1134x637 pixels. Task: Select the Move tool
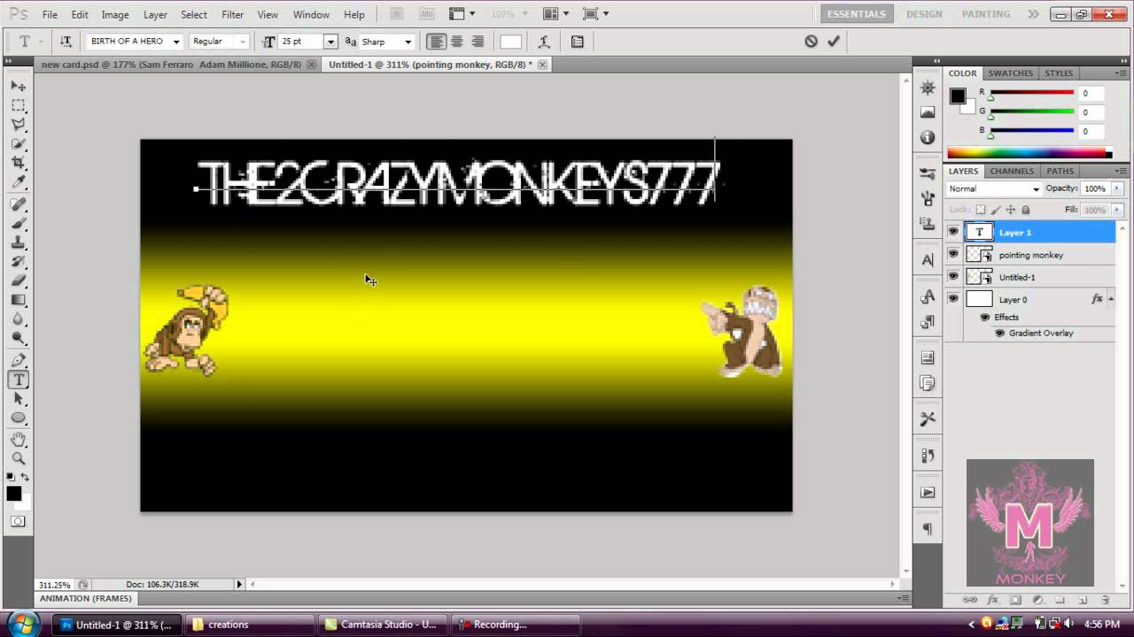coord(18,86)
